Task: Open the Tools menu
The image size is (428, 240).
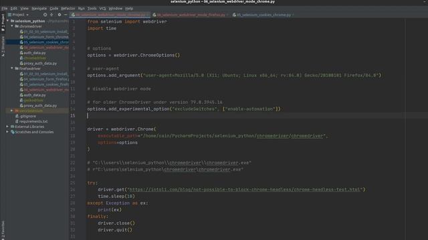Action: click(x=92, y=9)
